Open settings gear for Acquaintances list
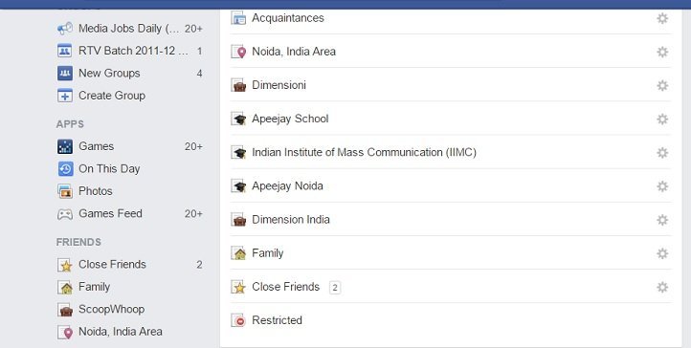This screenshot has width=691, height=348. [662, 18]
